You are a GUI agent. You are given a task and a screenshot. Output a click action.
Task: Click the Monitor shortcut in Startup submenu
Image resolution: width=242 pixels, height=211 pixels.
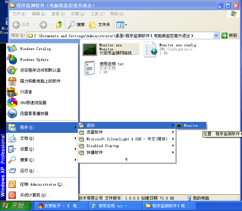click(191, 125)
